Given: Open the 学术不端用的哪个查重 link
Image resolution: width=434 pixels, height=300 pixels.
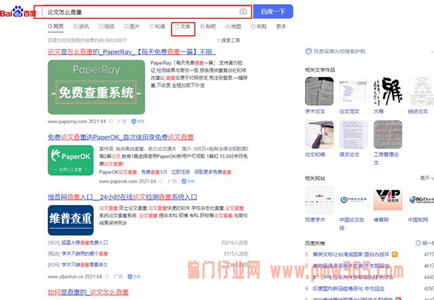Looking at the screenshot, I should click(x=85, y=254).
